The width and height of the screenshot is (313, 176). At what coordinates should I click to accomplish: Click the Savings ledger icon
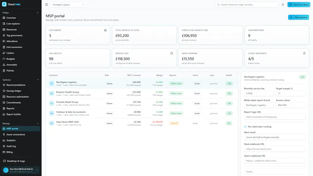pyautogui.click(x=4, y=91)
